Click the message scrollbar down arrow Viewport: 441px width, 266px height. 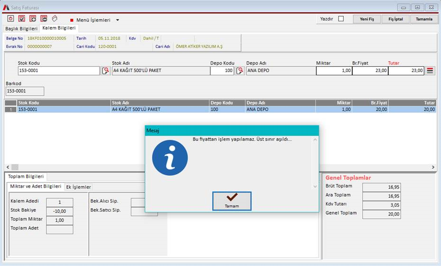click(315, 186)
